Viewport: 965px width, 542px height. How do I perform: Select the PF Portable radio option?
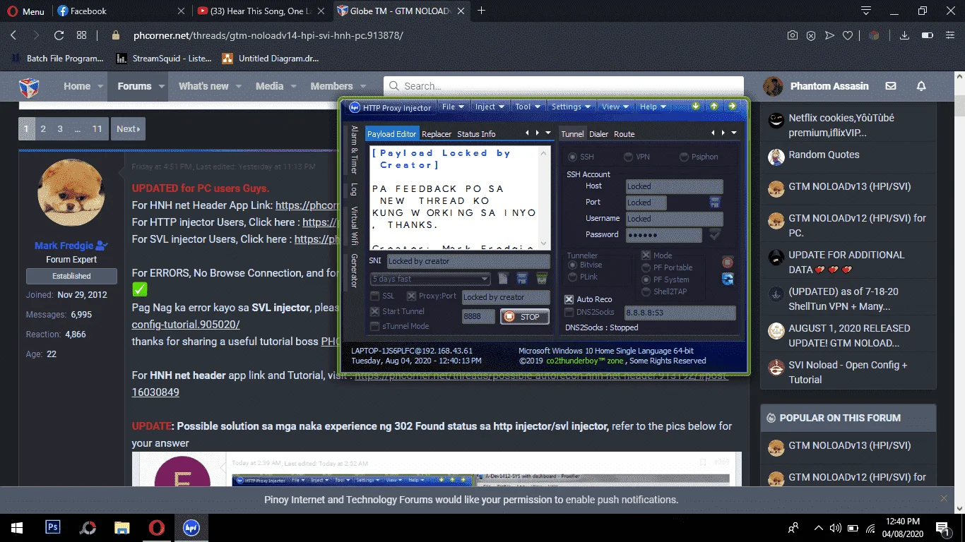pos(646,267)
